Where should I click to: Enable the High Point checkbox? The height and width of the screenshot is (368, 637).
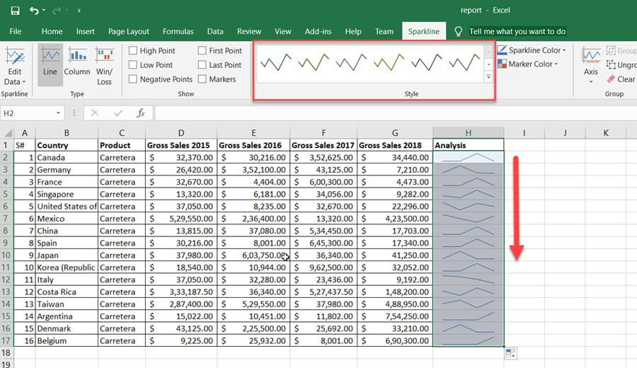point(133,51)
